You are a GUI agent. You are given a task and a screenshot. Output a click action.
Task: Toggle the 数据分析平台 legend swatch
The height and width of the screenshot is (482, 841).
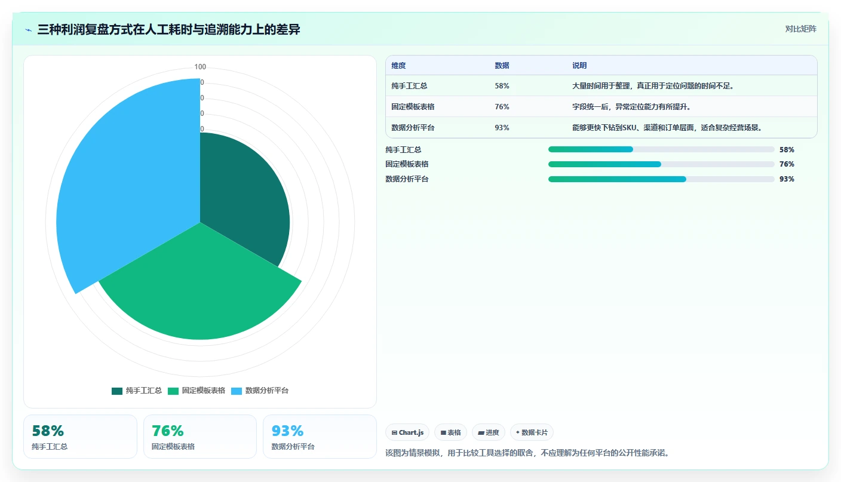tap(237, 391)
